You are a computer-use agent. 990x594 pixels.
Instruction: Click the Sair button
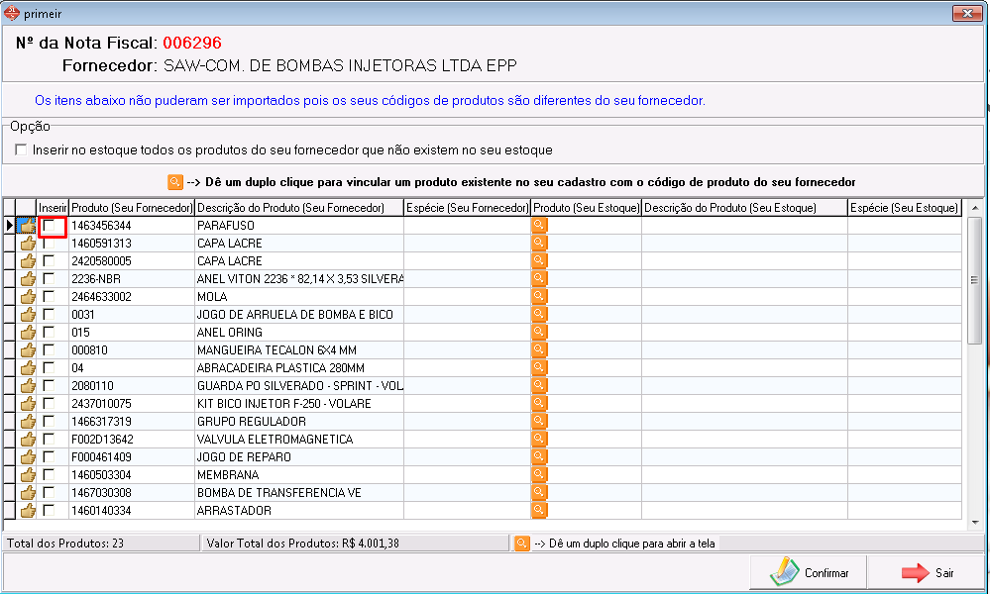927,572
